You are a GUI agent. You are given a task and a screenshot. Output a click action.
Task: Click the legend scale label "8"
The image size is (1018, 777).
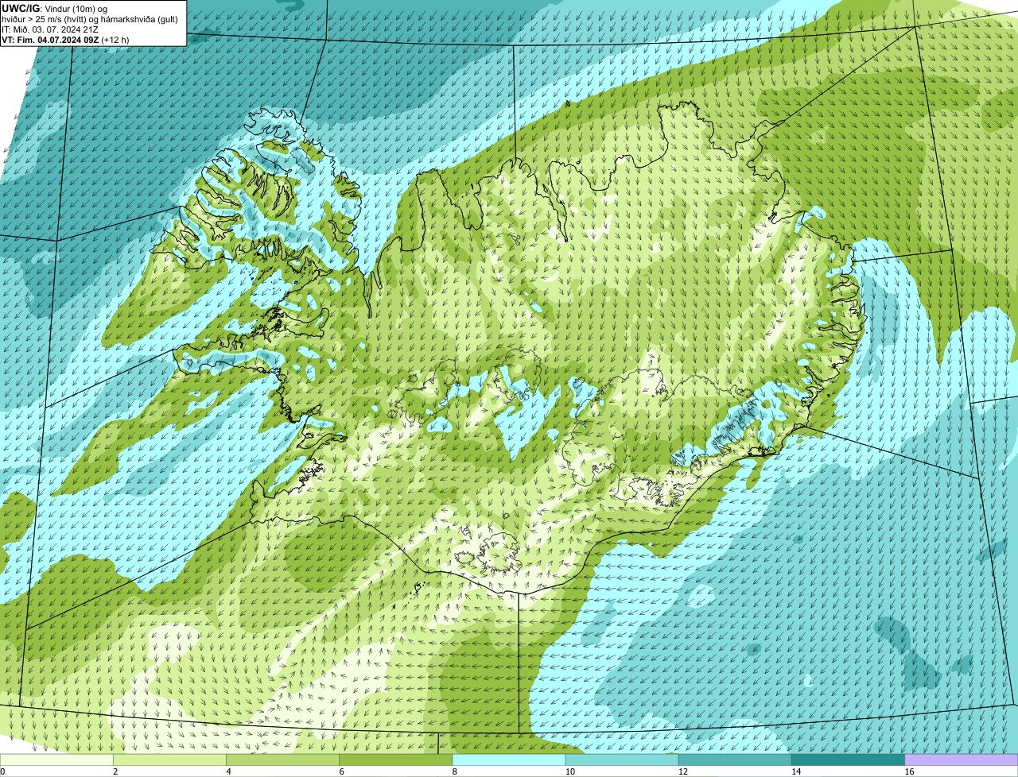pos(455,771)
